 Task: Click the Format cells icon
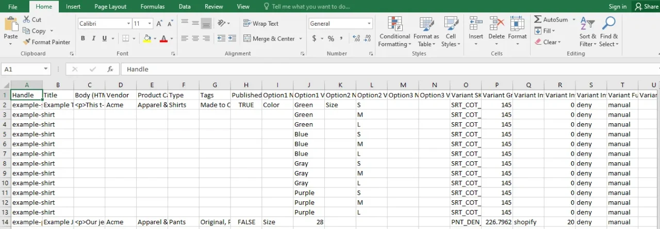tap(517, 24)
